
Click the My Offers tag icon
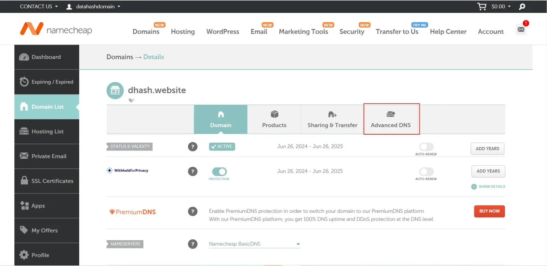pos(24,230)
